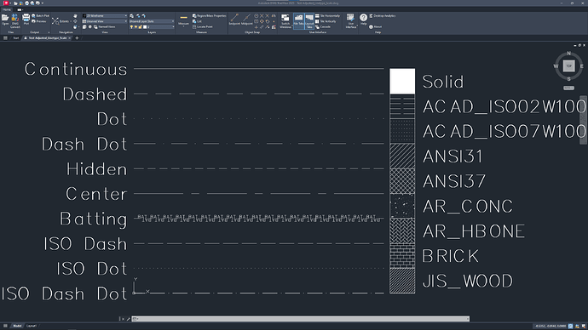Open the User Interface dropdown
588x330 pixels.
(350, 21)
